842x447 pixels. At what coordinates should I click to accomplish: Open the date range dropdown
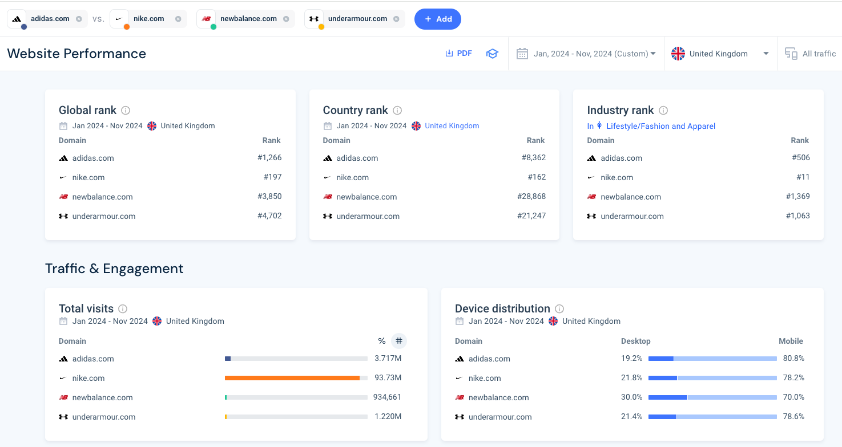(586, 54)
